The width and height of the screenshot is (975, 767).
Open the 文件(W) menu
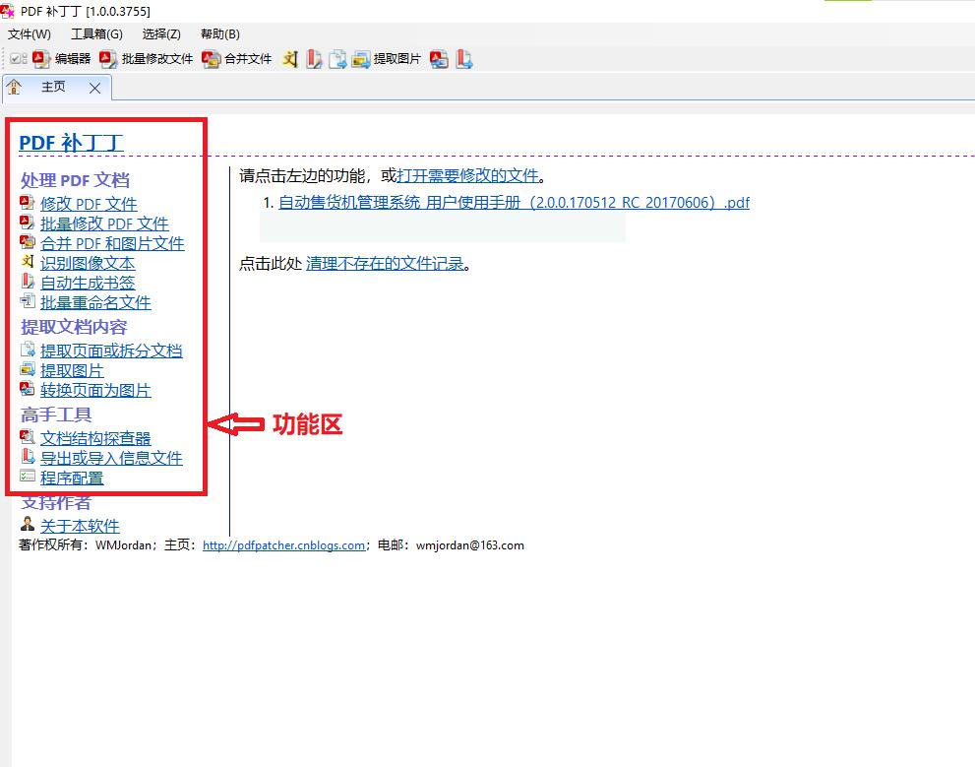click(x=29, y=33)
